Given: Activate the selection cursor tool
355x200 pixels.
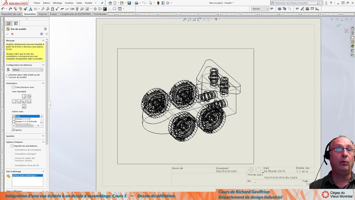Looking at the screenshot, I should (x=151, y=3).
